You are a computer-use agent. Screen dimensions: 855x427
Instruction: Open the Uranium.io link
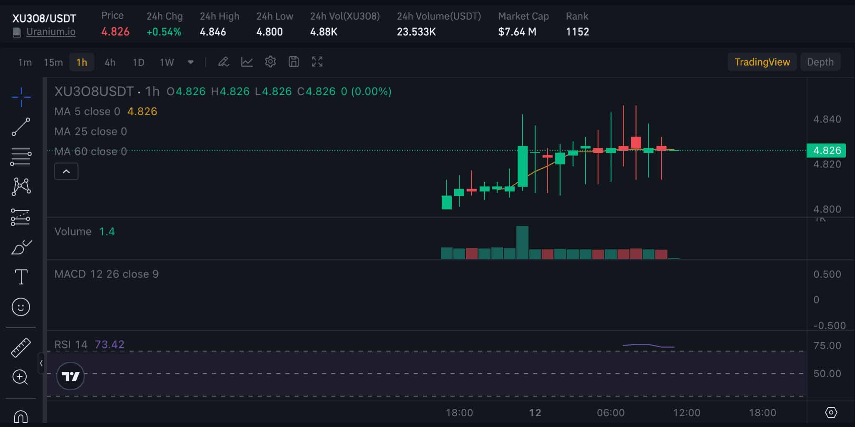coord(51,32)
